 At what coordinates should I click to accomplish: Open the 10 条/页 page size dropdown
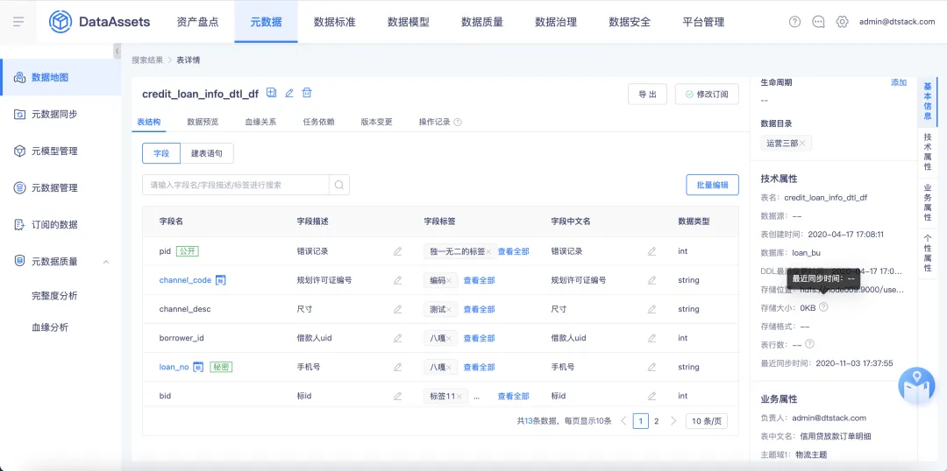click(x=707, y=421)
